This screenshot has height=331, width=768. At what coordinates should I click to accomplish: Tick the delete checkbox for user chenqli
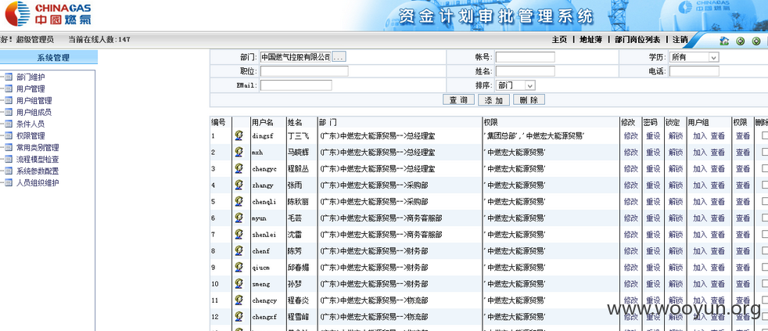tap(765, 202)
